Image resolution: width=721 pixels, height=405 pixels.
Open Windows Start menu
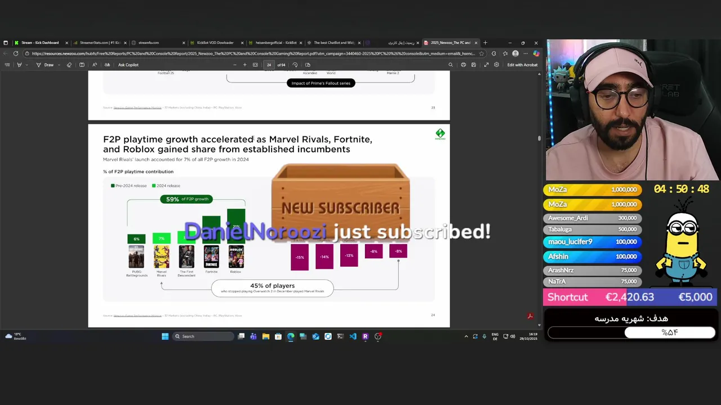(x=165, y=336)
